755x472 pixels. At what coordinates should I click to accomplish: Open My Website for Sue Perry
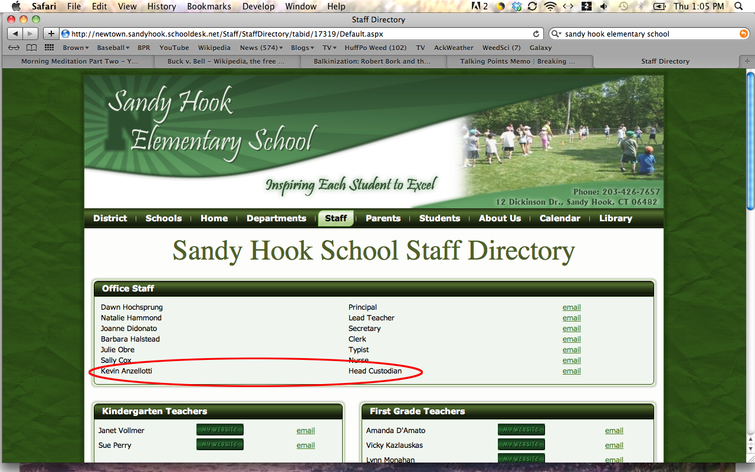220,445
